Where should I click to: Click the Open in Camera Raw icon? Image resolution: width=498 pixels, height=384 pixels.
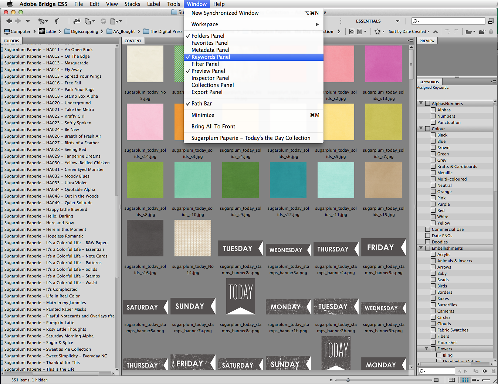click(103, 21)
